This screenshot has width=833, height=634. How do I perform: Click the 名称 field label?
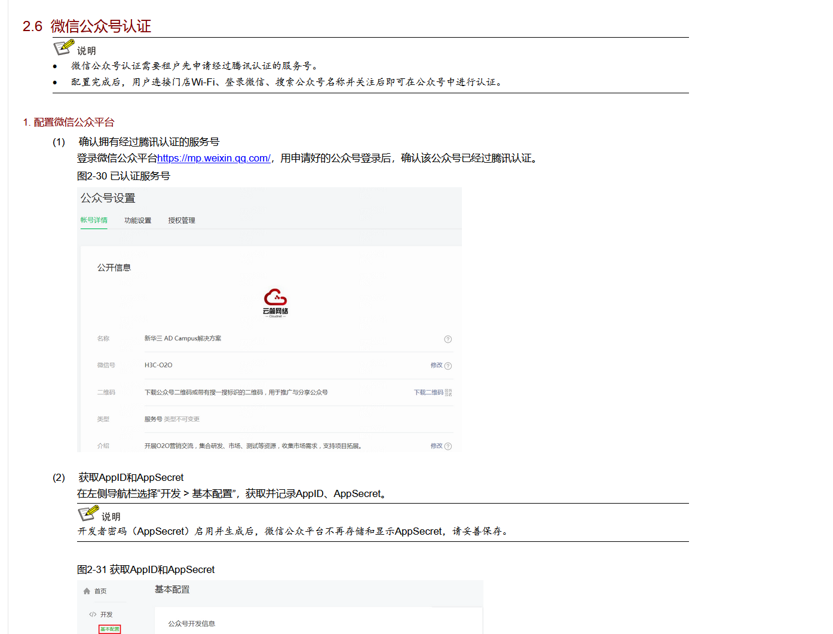click(x=103, y=339)
